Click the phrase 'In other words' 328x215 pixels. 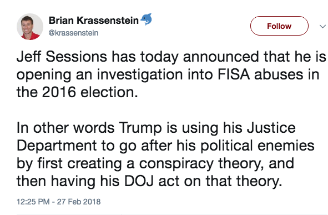(65, 128)
